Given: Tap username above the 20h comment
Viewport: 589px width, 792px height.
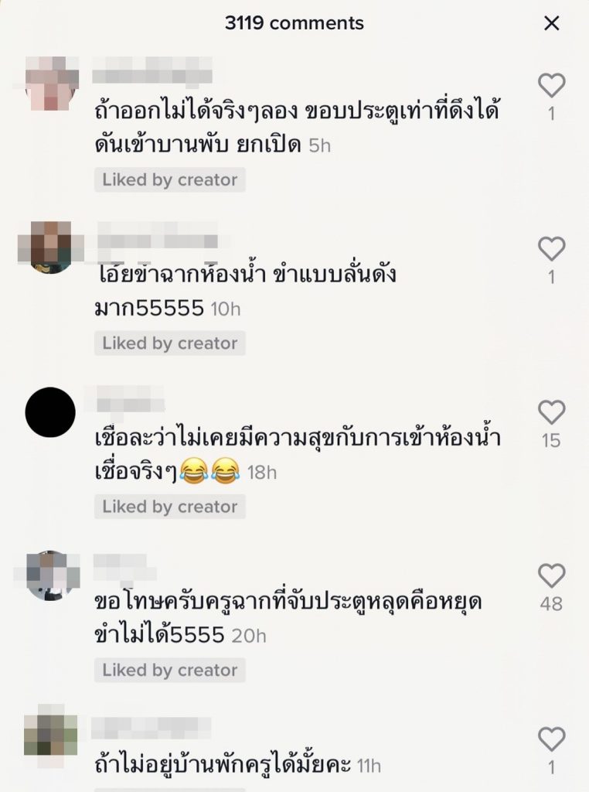Looking at the screenshot, I should (124, 567).
